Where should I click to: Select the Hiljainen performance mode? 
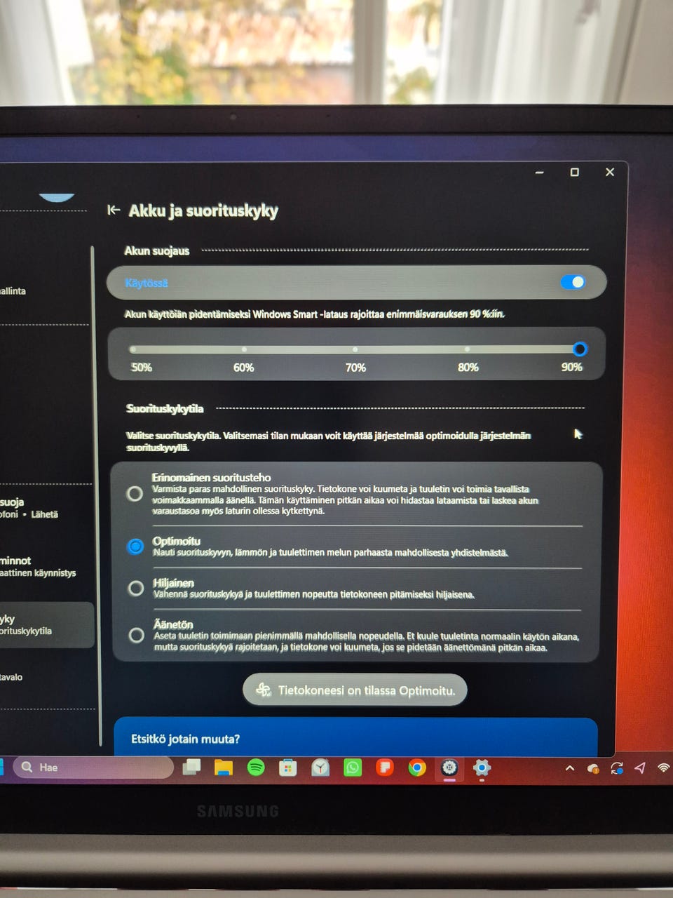[x=136, y=588]
